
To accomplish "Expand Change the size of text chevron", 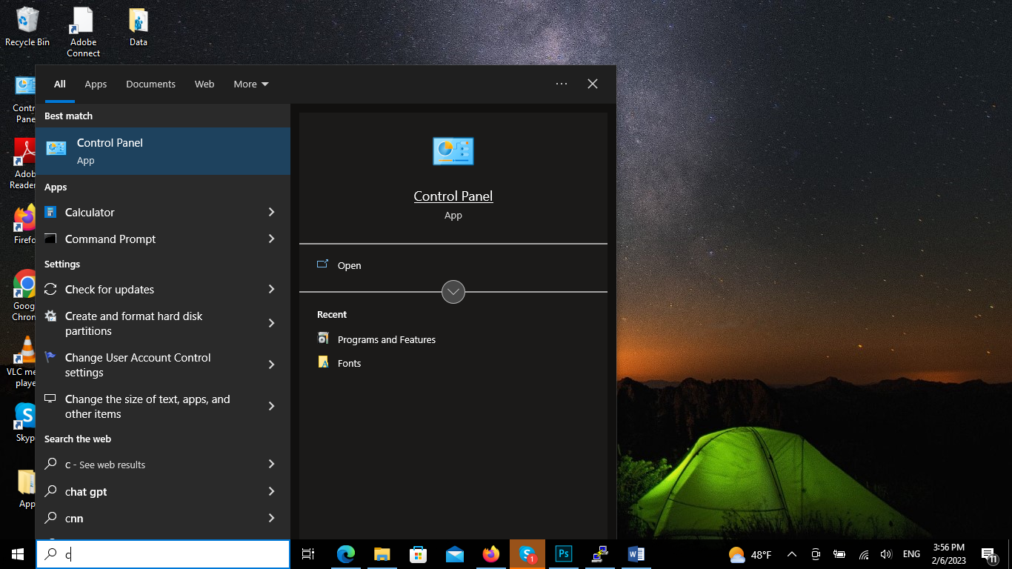I will 271,406.
